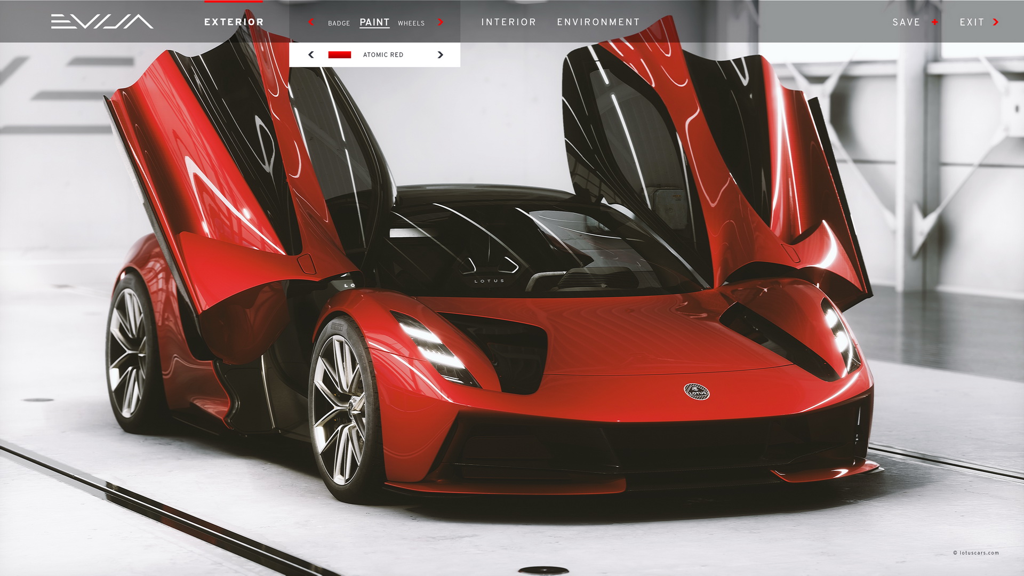Screen dimensions: 1024x576
Task: Click the left chevron in the paint selector
Action: point(311,54)
